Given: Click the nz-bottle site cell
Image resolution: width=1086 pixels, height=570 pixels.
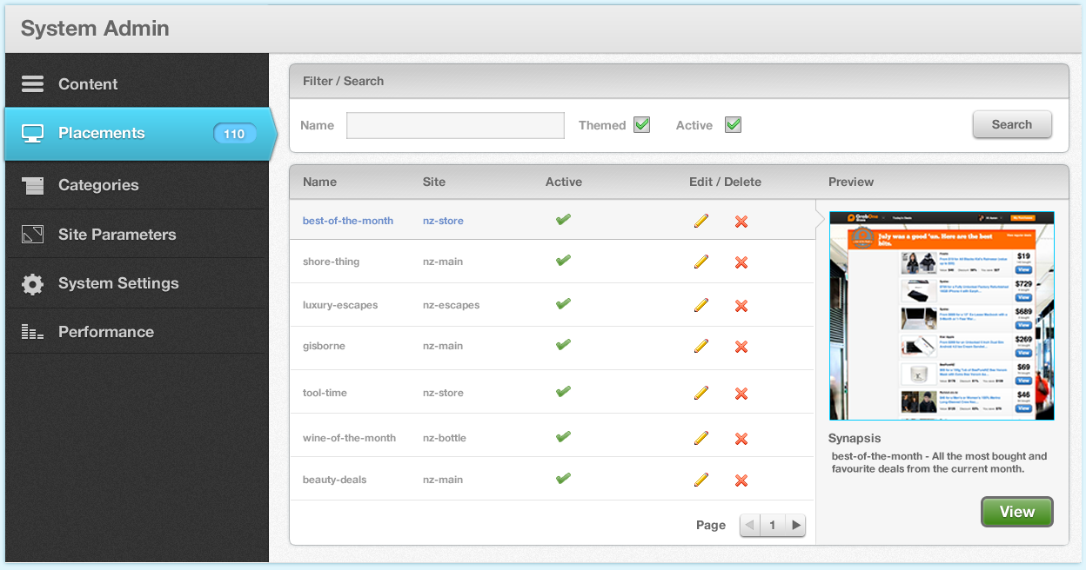Looking at the screenshot, I should (445, 438).
